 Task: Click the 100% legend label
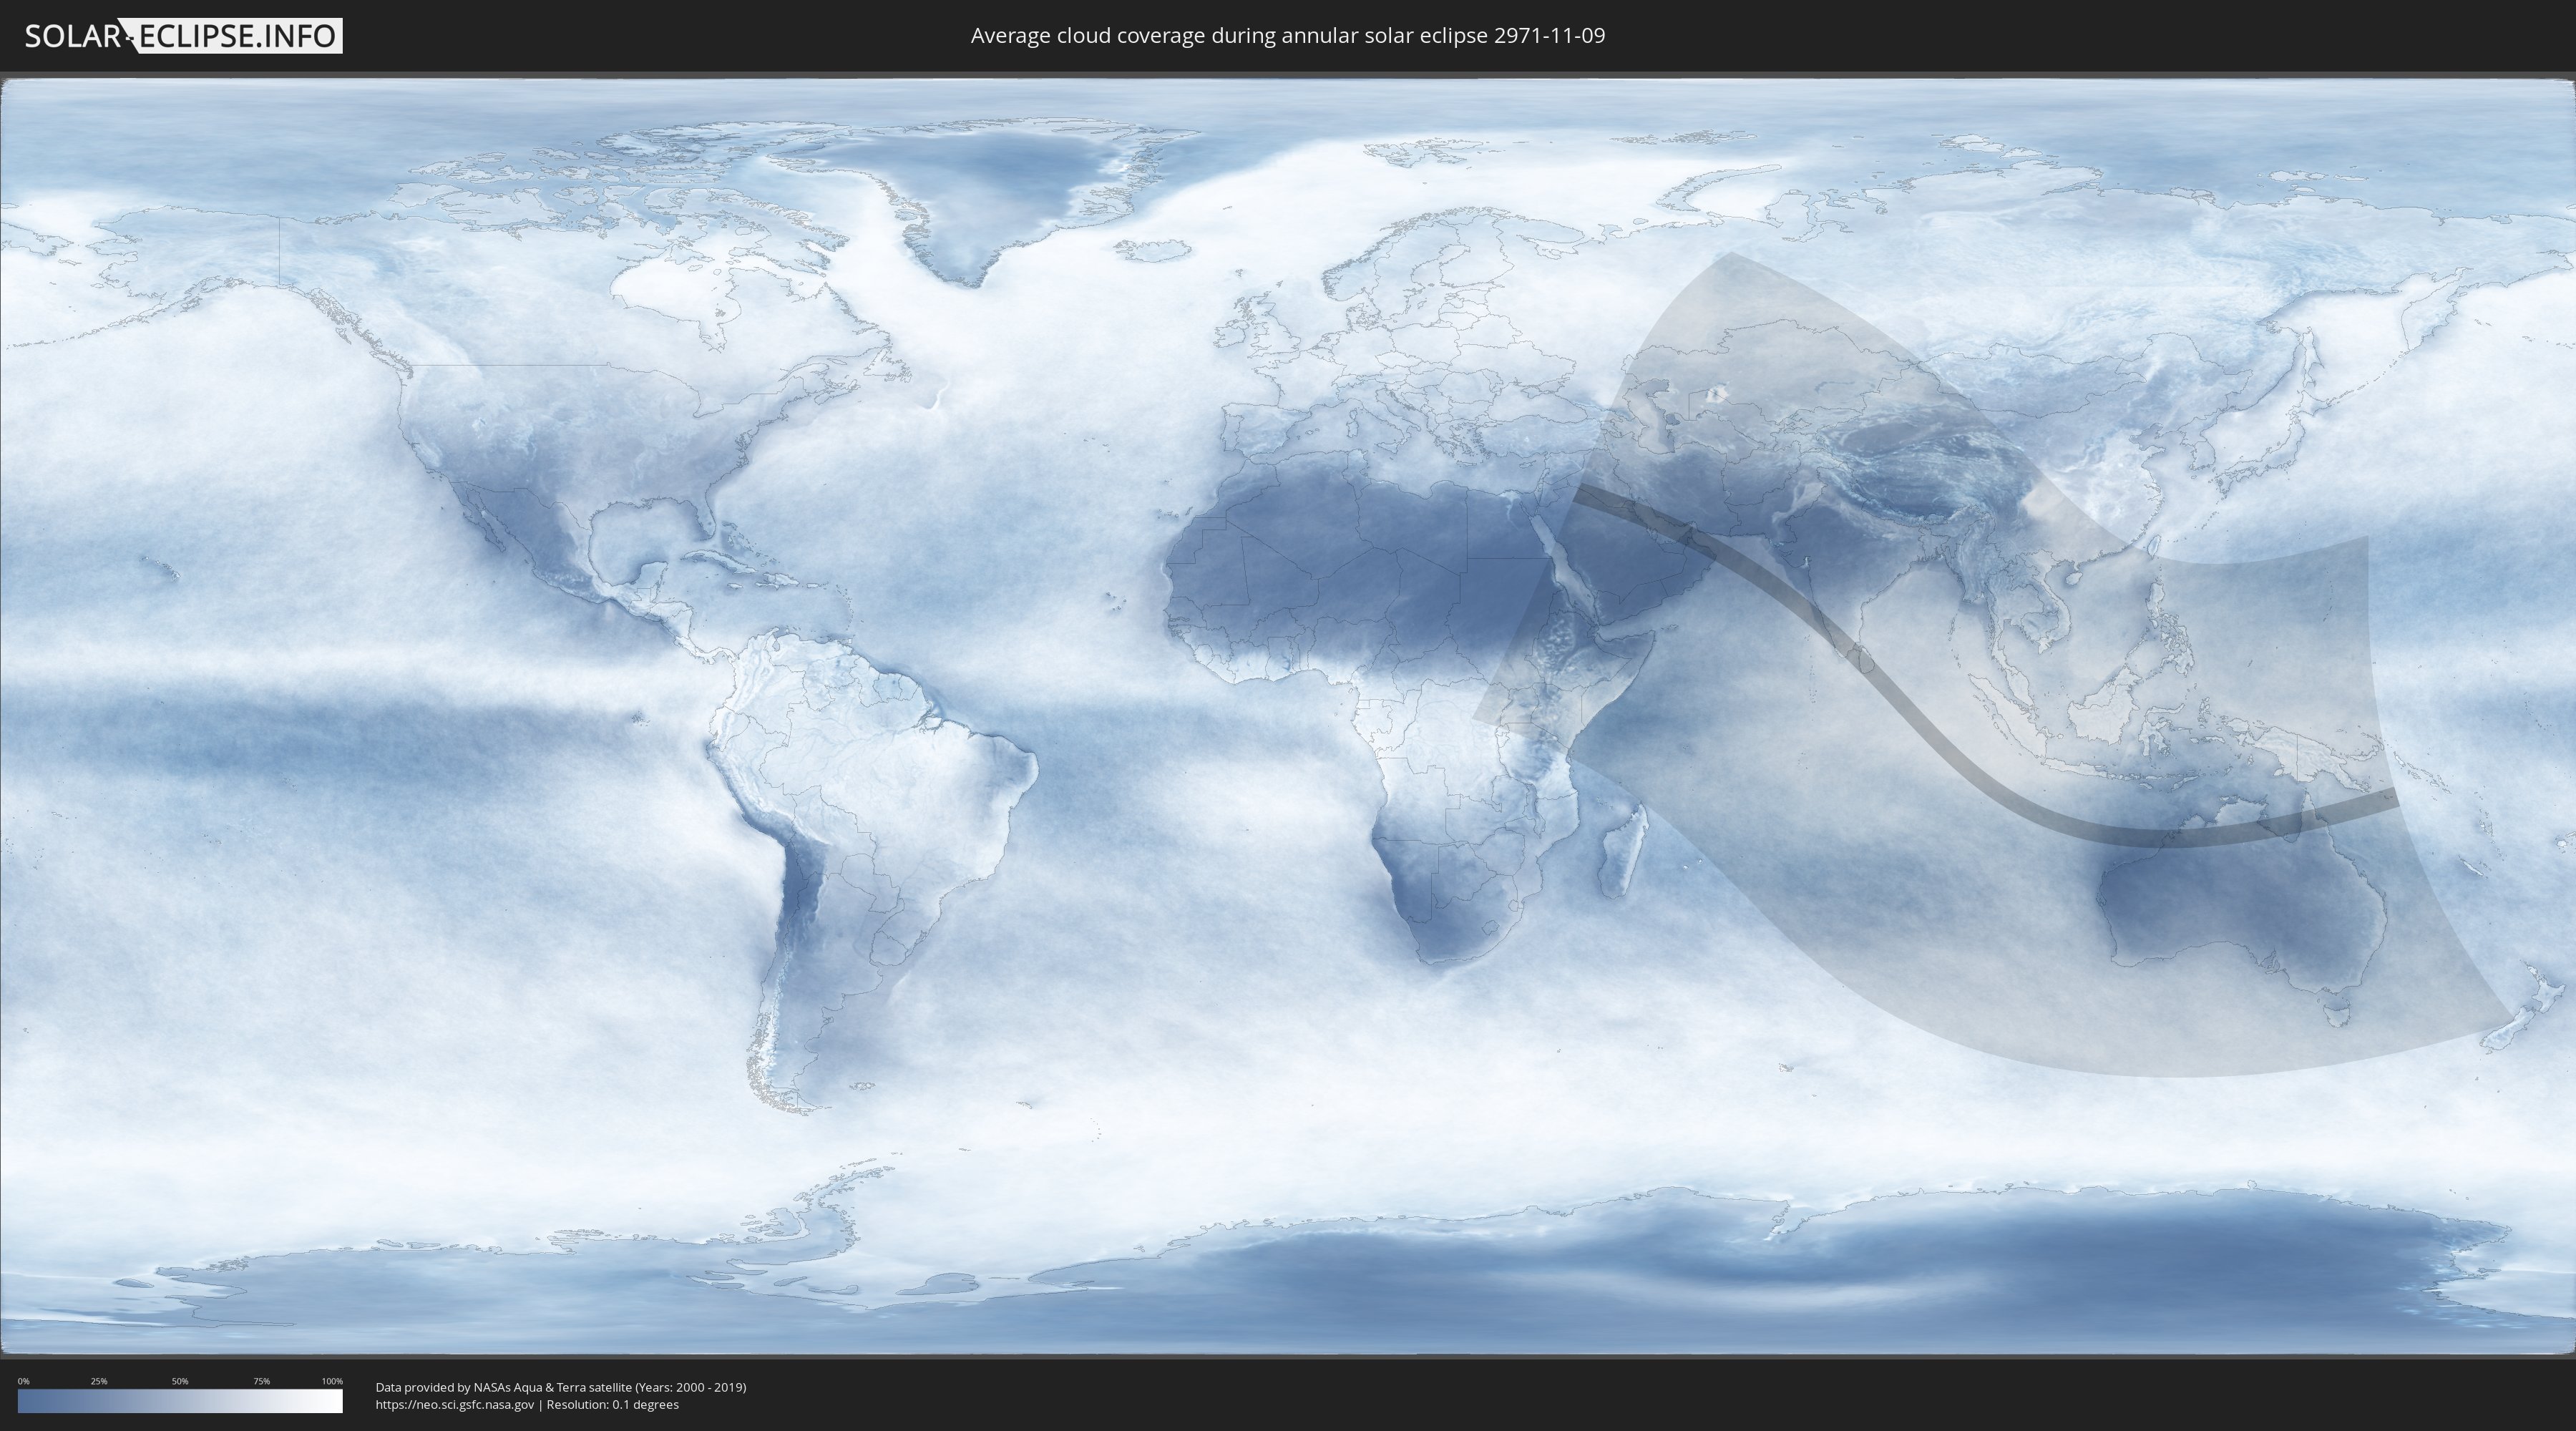(x=332, y=1381)
